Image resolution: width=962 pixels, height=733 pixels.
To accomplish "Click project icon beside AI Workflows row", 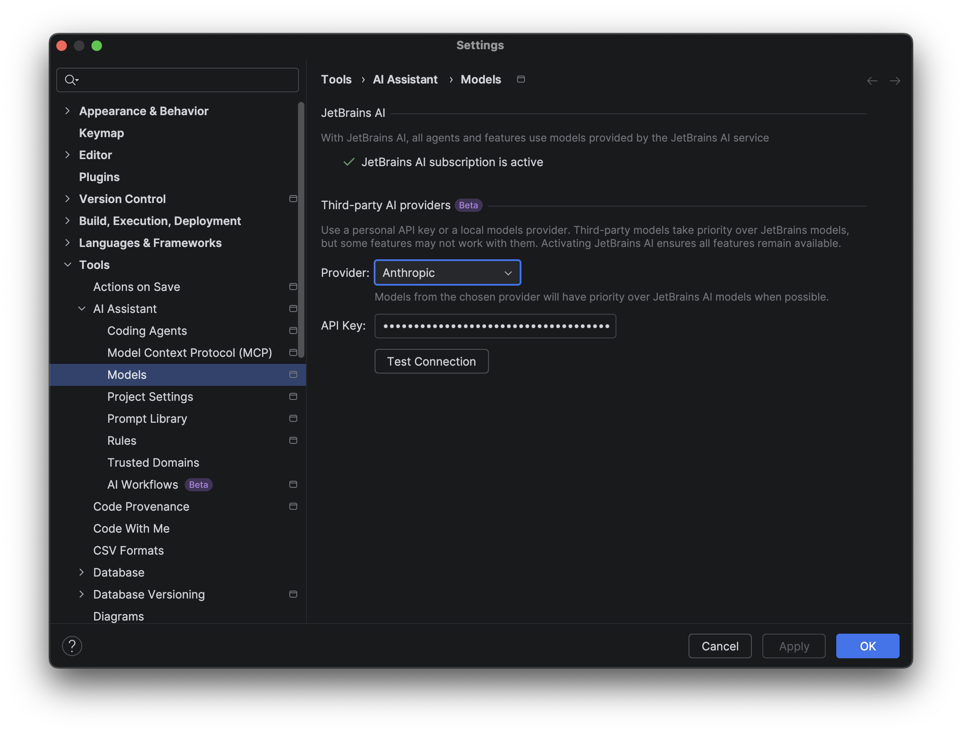I will 293,485.
